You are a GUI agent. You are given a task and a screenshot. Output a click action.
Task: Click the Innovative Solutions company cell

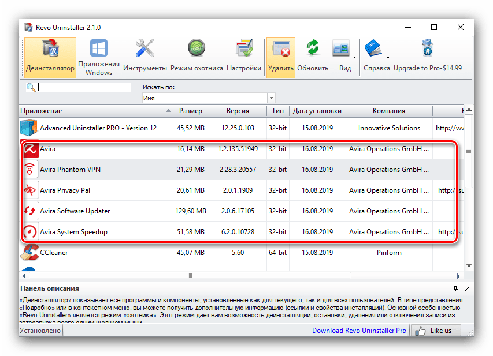click(389, 128)
